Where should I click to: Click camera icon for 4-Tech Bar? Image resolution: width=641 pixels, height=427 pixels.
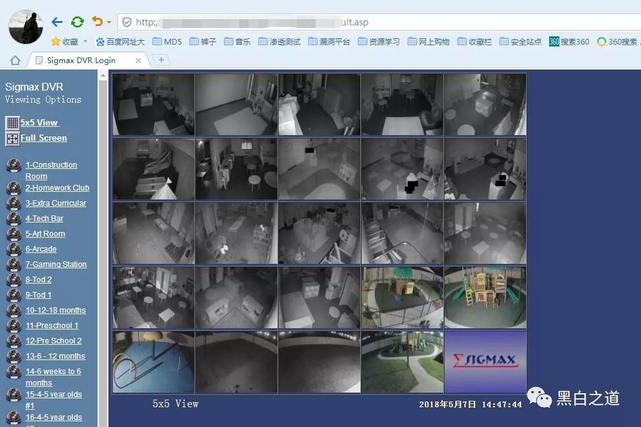13,219
